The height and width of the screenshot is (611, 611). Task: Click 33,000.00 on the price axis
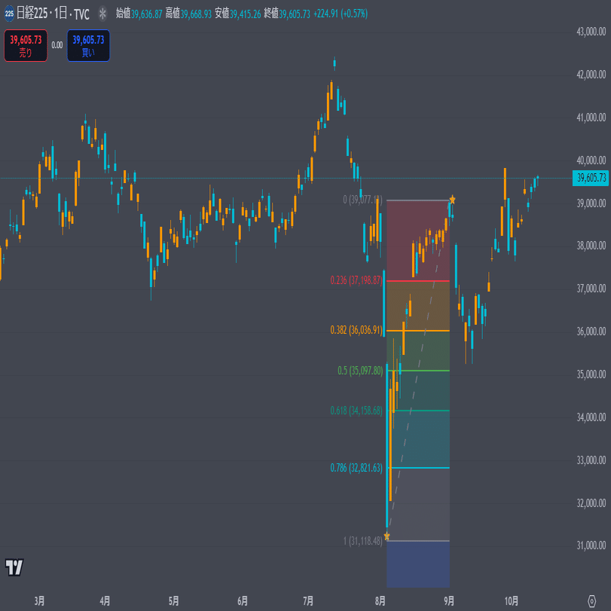tap(591, 460)
